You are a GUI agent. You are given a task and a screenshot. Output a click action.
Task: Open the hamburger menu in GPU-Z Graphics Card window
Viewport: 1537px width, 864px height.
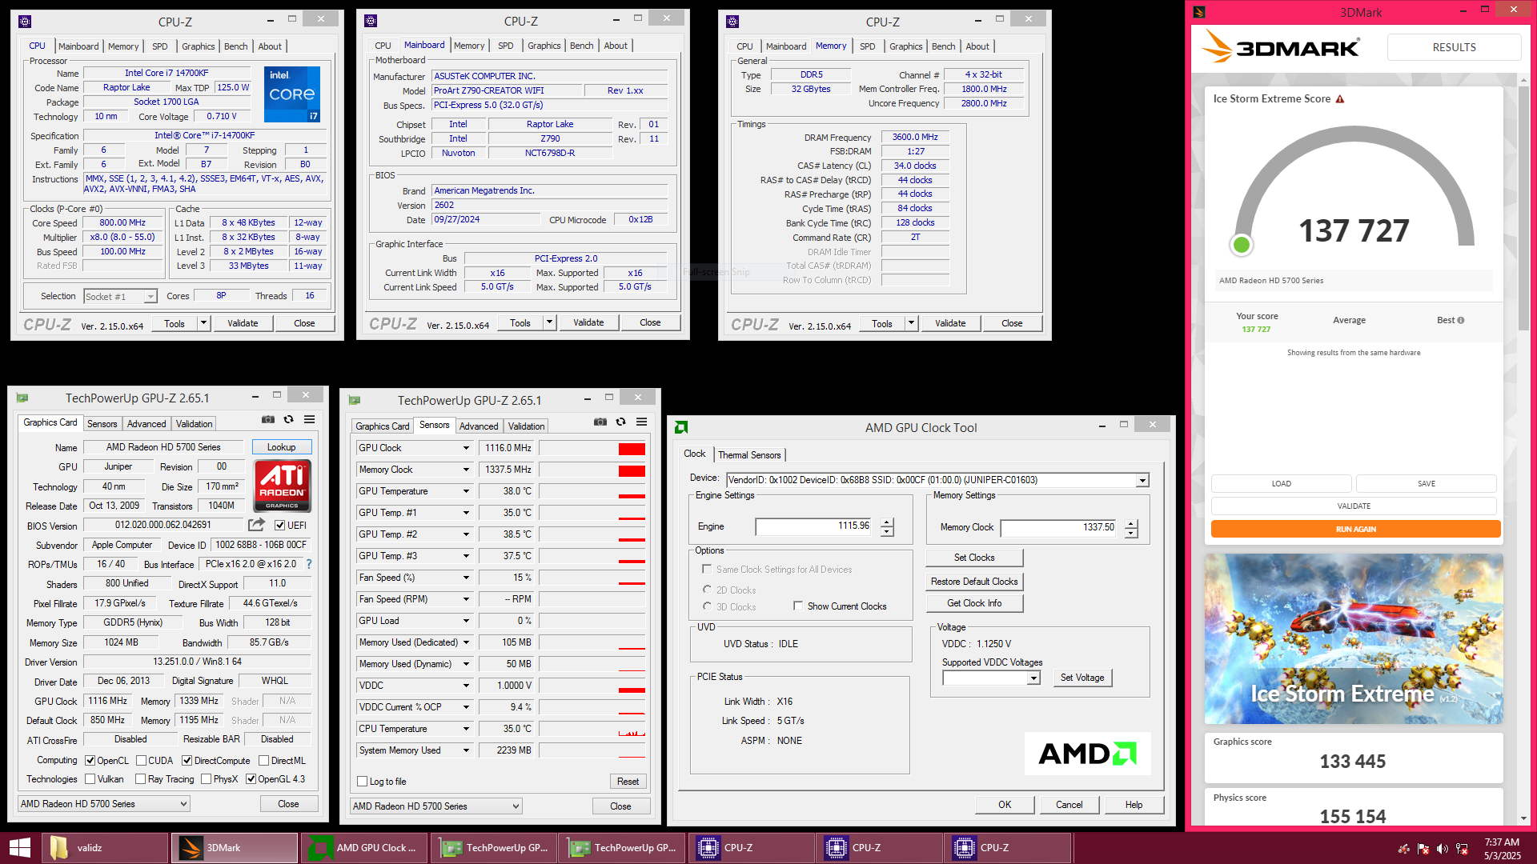click(x=309, y=419)
